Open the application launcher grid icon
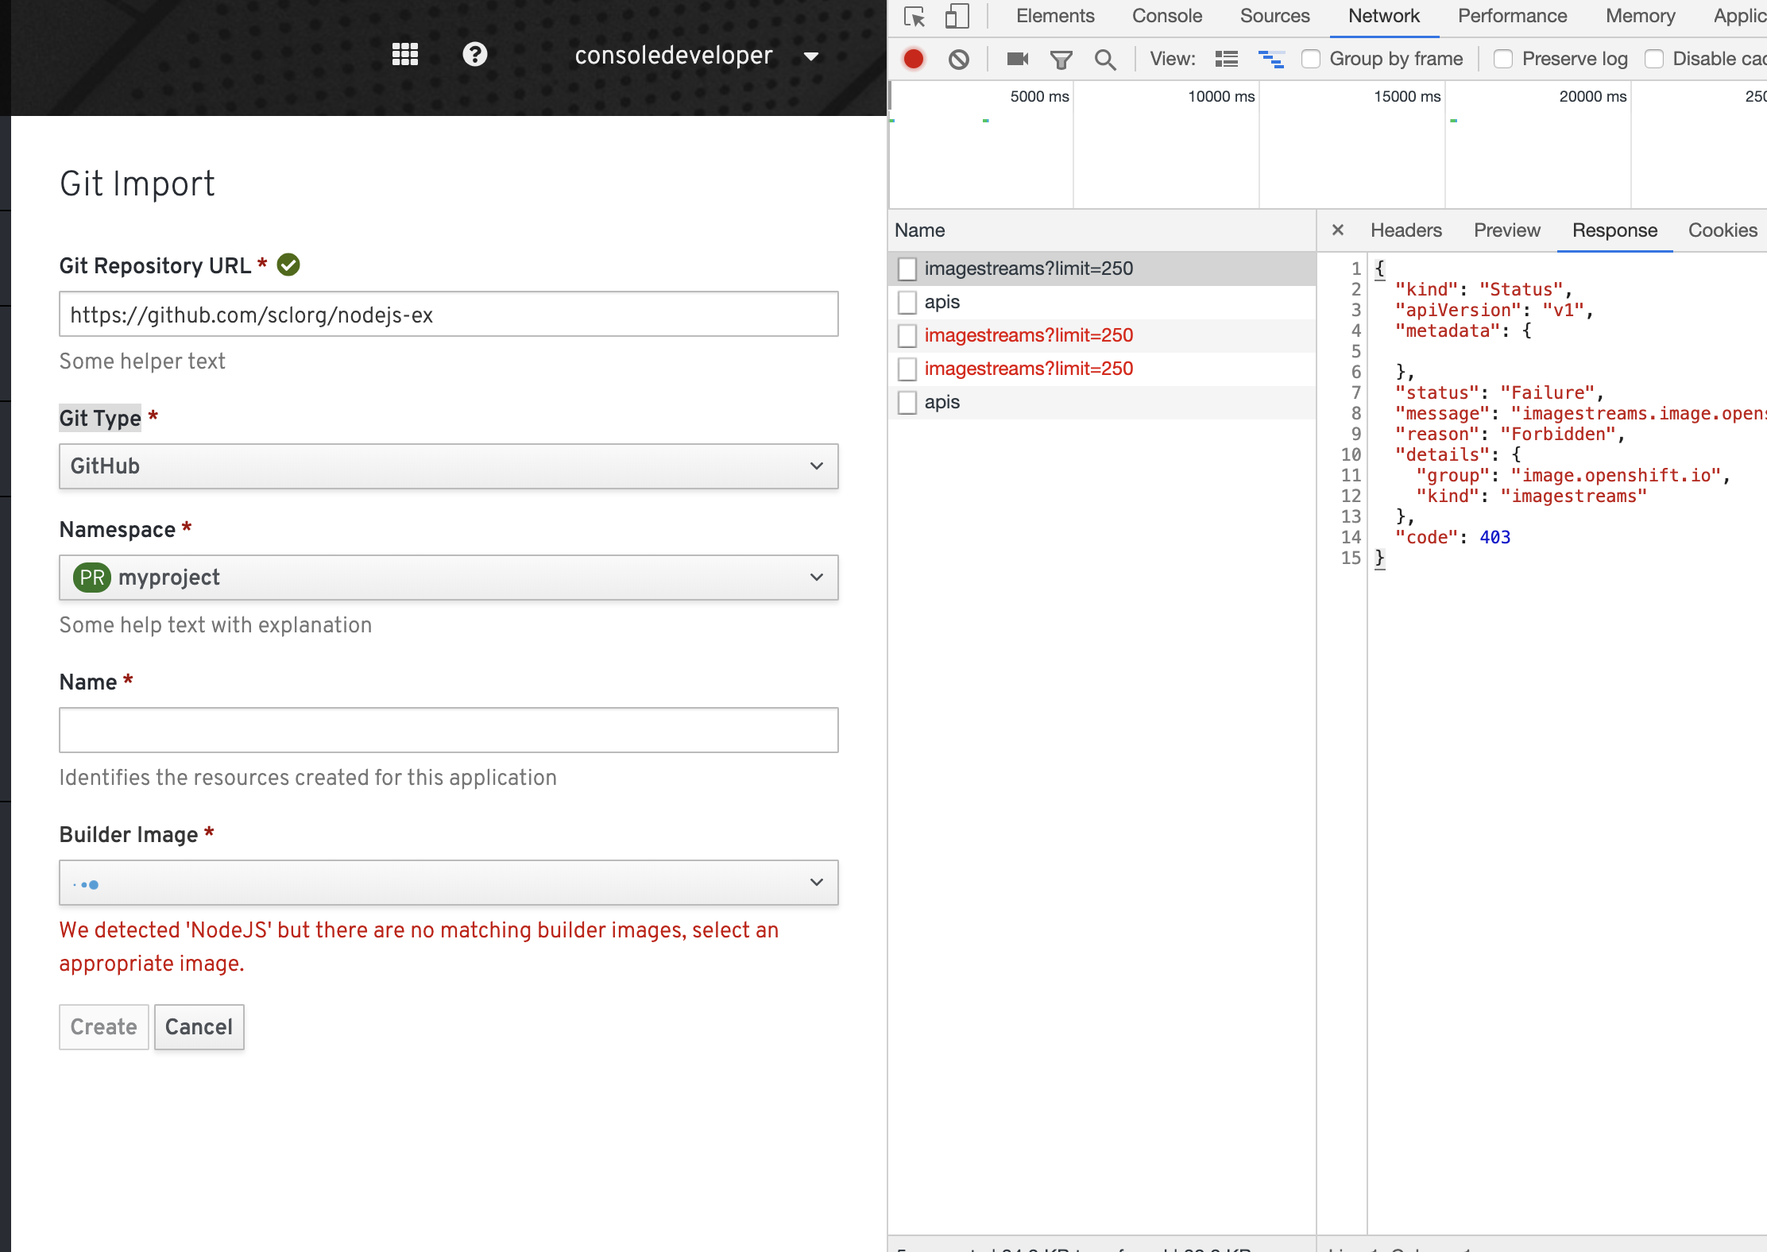This screenshot has width=1767, height=1252. [405, 55]
